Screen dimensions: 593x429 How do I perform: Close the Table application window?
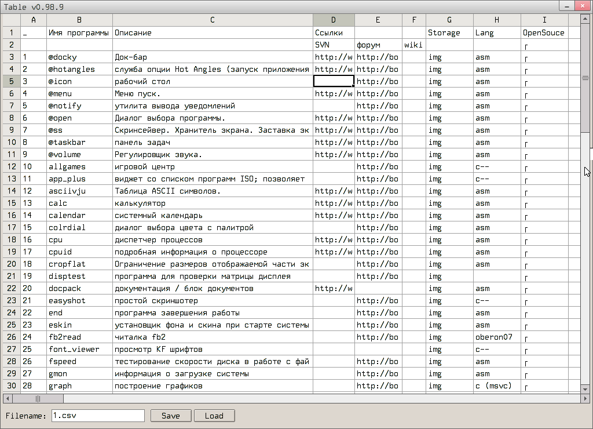582,6
